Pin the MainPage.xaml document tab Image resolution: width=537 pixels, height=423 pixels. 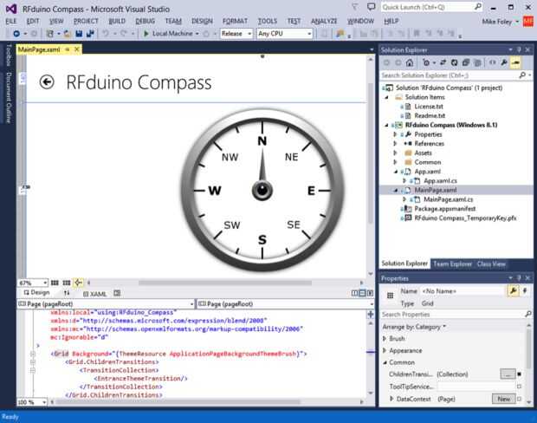coord(68,49)
